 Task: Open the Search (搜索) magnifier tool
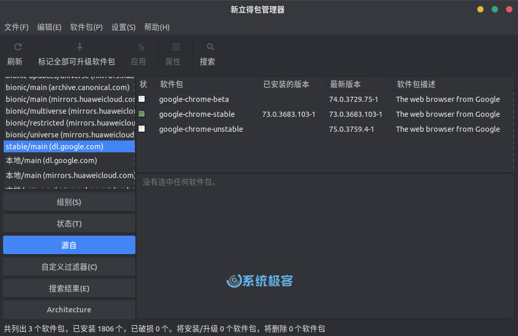tap(210, 47)
